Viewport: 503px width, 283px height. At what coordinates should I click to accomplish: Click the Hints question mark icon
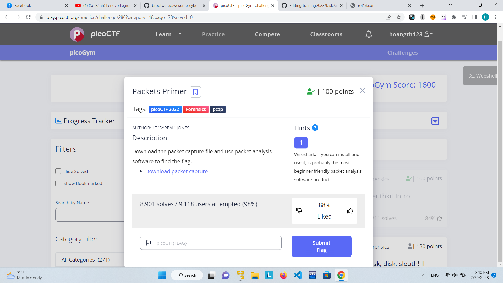click(x=315, y=128)
